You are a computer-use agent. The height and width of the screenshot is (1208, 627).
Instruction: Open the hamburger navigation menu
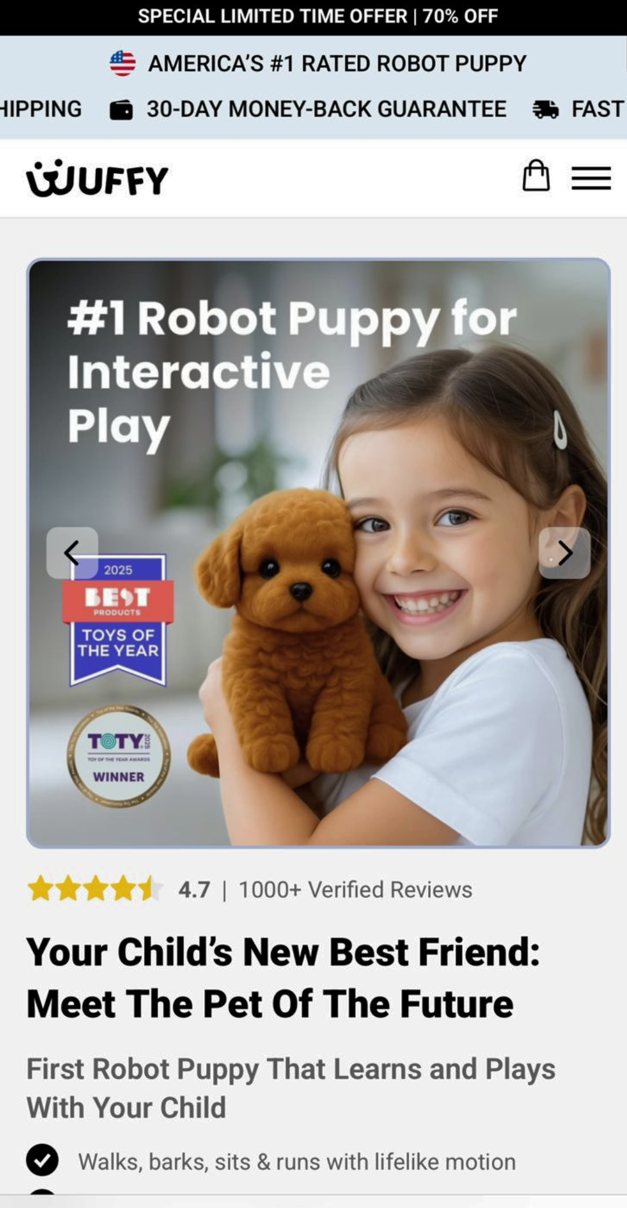click(591, 178)
